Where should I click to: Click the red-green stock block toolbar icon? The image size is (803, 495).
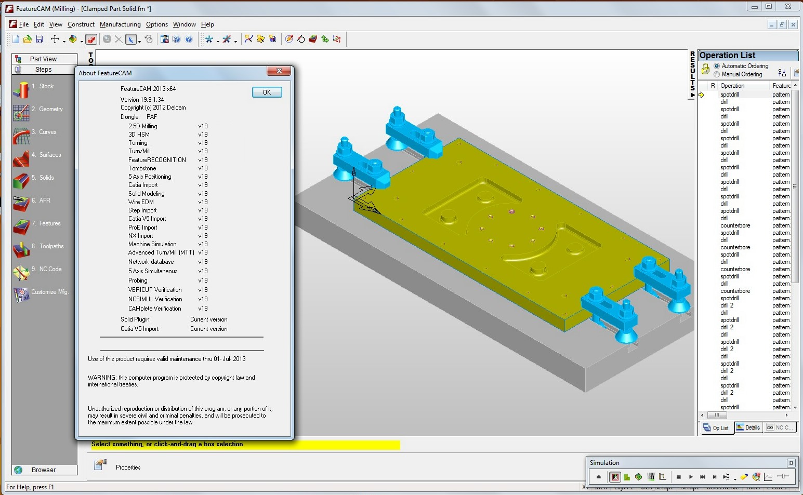point(313,39)
